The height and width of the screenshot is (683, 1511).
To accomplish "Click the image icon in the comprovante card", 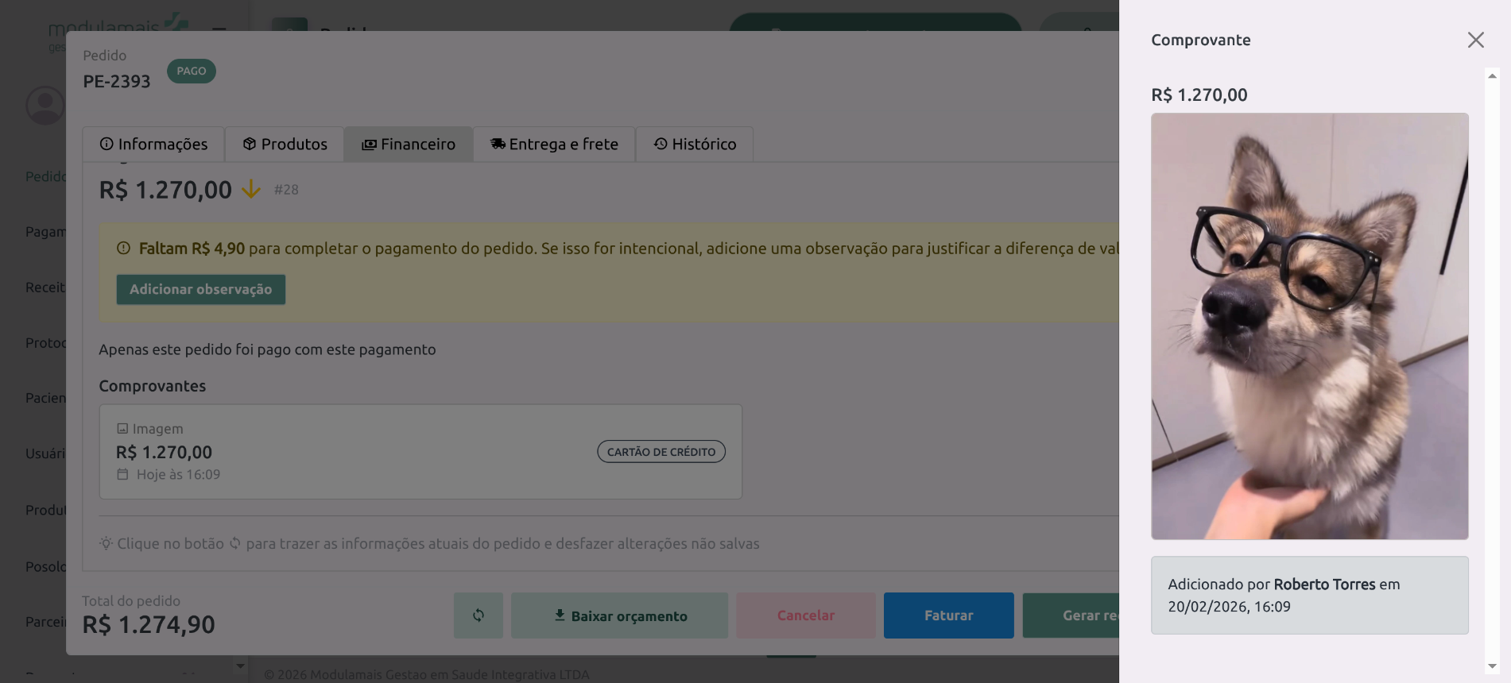I will [122, 429].
